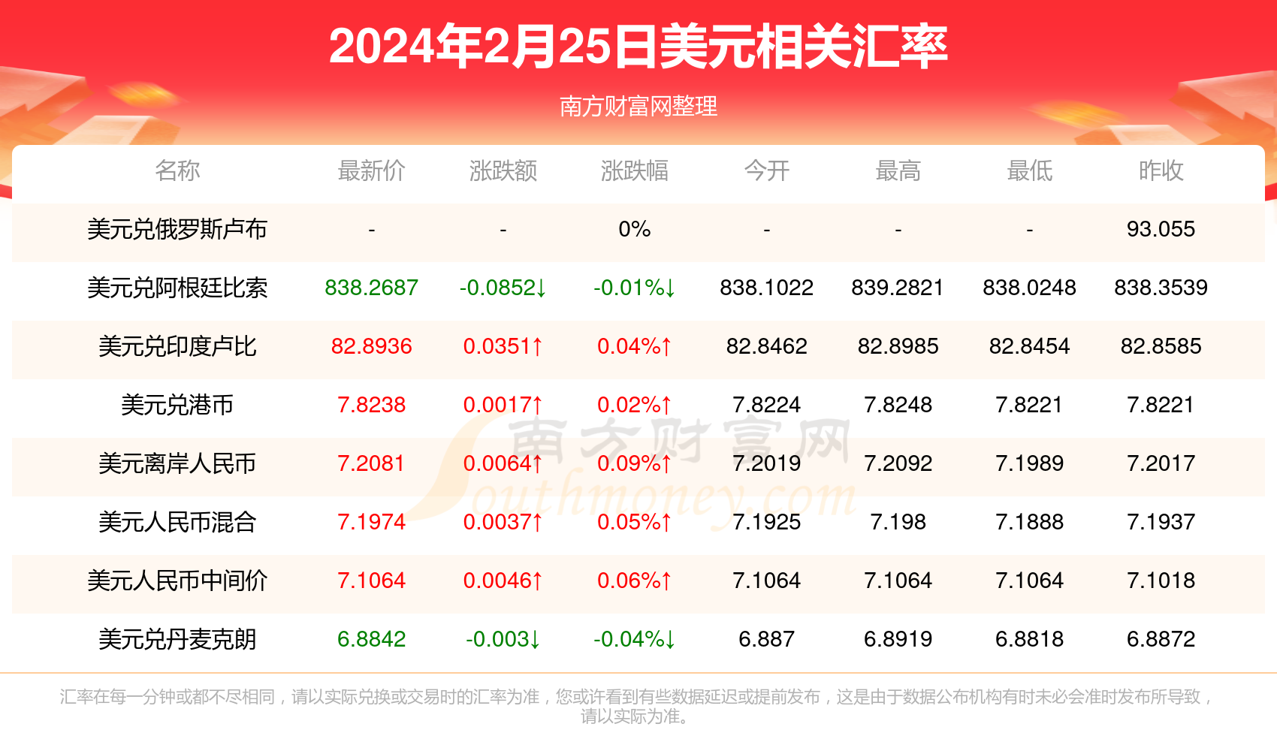Click the row name 美元离岸人民币

(x=177, y=464)
